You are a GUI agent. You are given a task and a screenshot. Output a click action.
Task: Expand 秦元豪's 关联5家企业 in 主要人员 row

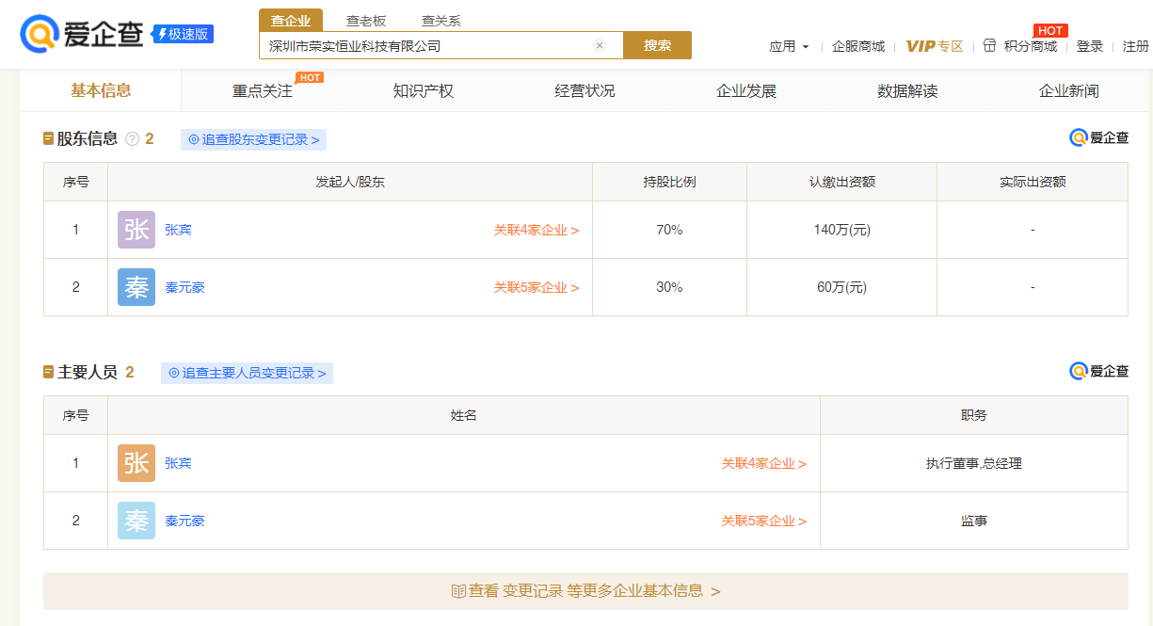pyautogui.click(x=763, y=521)
